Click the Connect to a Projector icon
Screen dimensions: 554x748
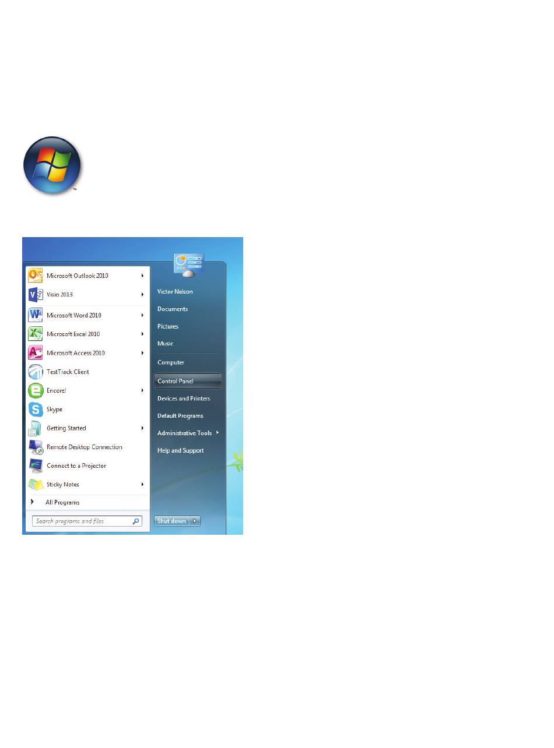pos(36,465)
